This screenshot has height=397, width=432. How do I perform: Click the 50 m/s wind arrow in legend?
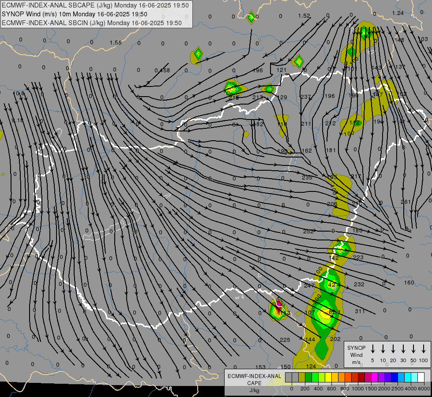point(413,349)
